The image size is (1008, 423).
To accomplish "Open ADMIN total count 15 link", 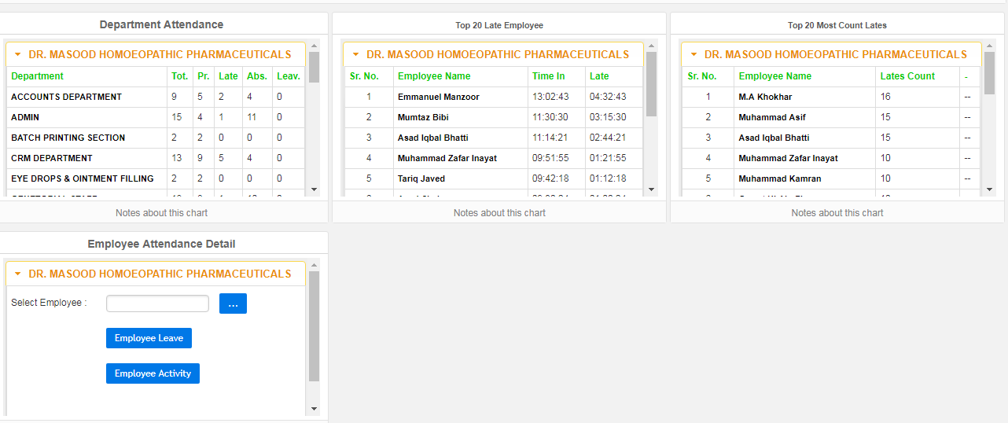I will (x=176, y=117).
